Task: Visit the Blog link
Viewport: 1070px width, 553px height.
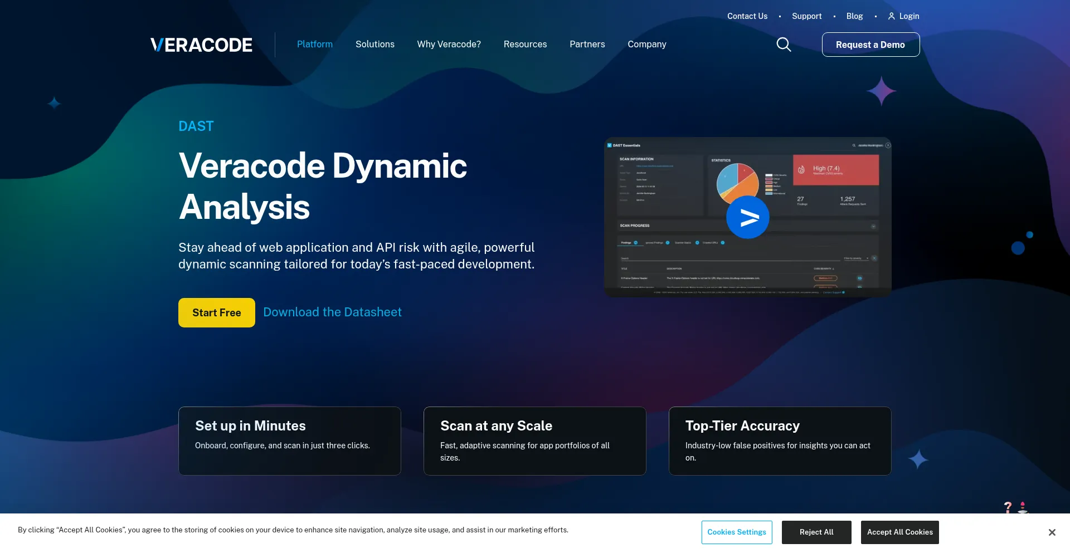Action: 854,16
